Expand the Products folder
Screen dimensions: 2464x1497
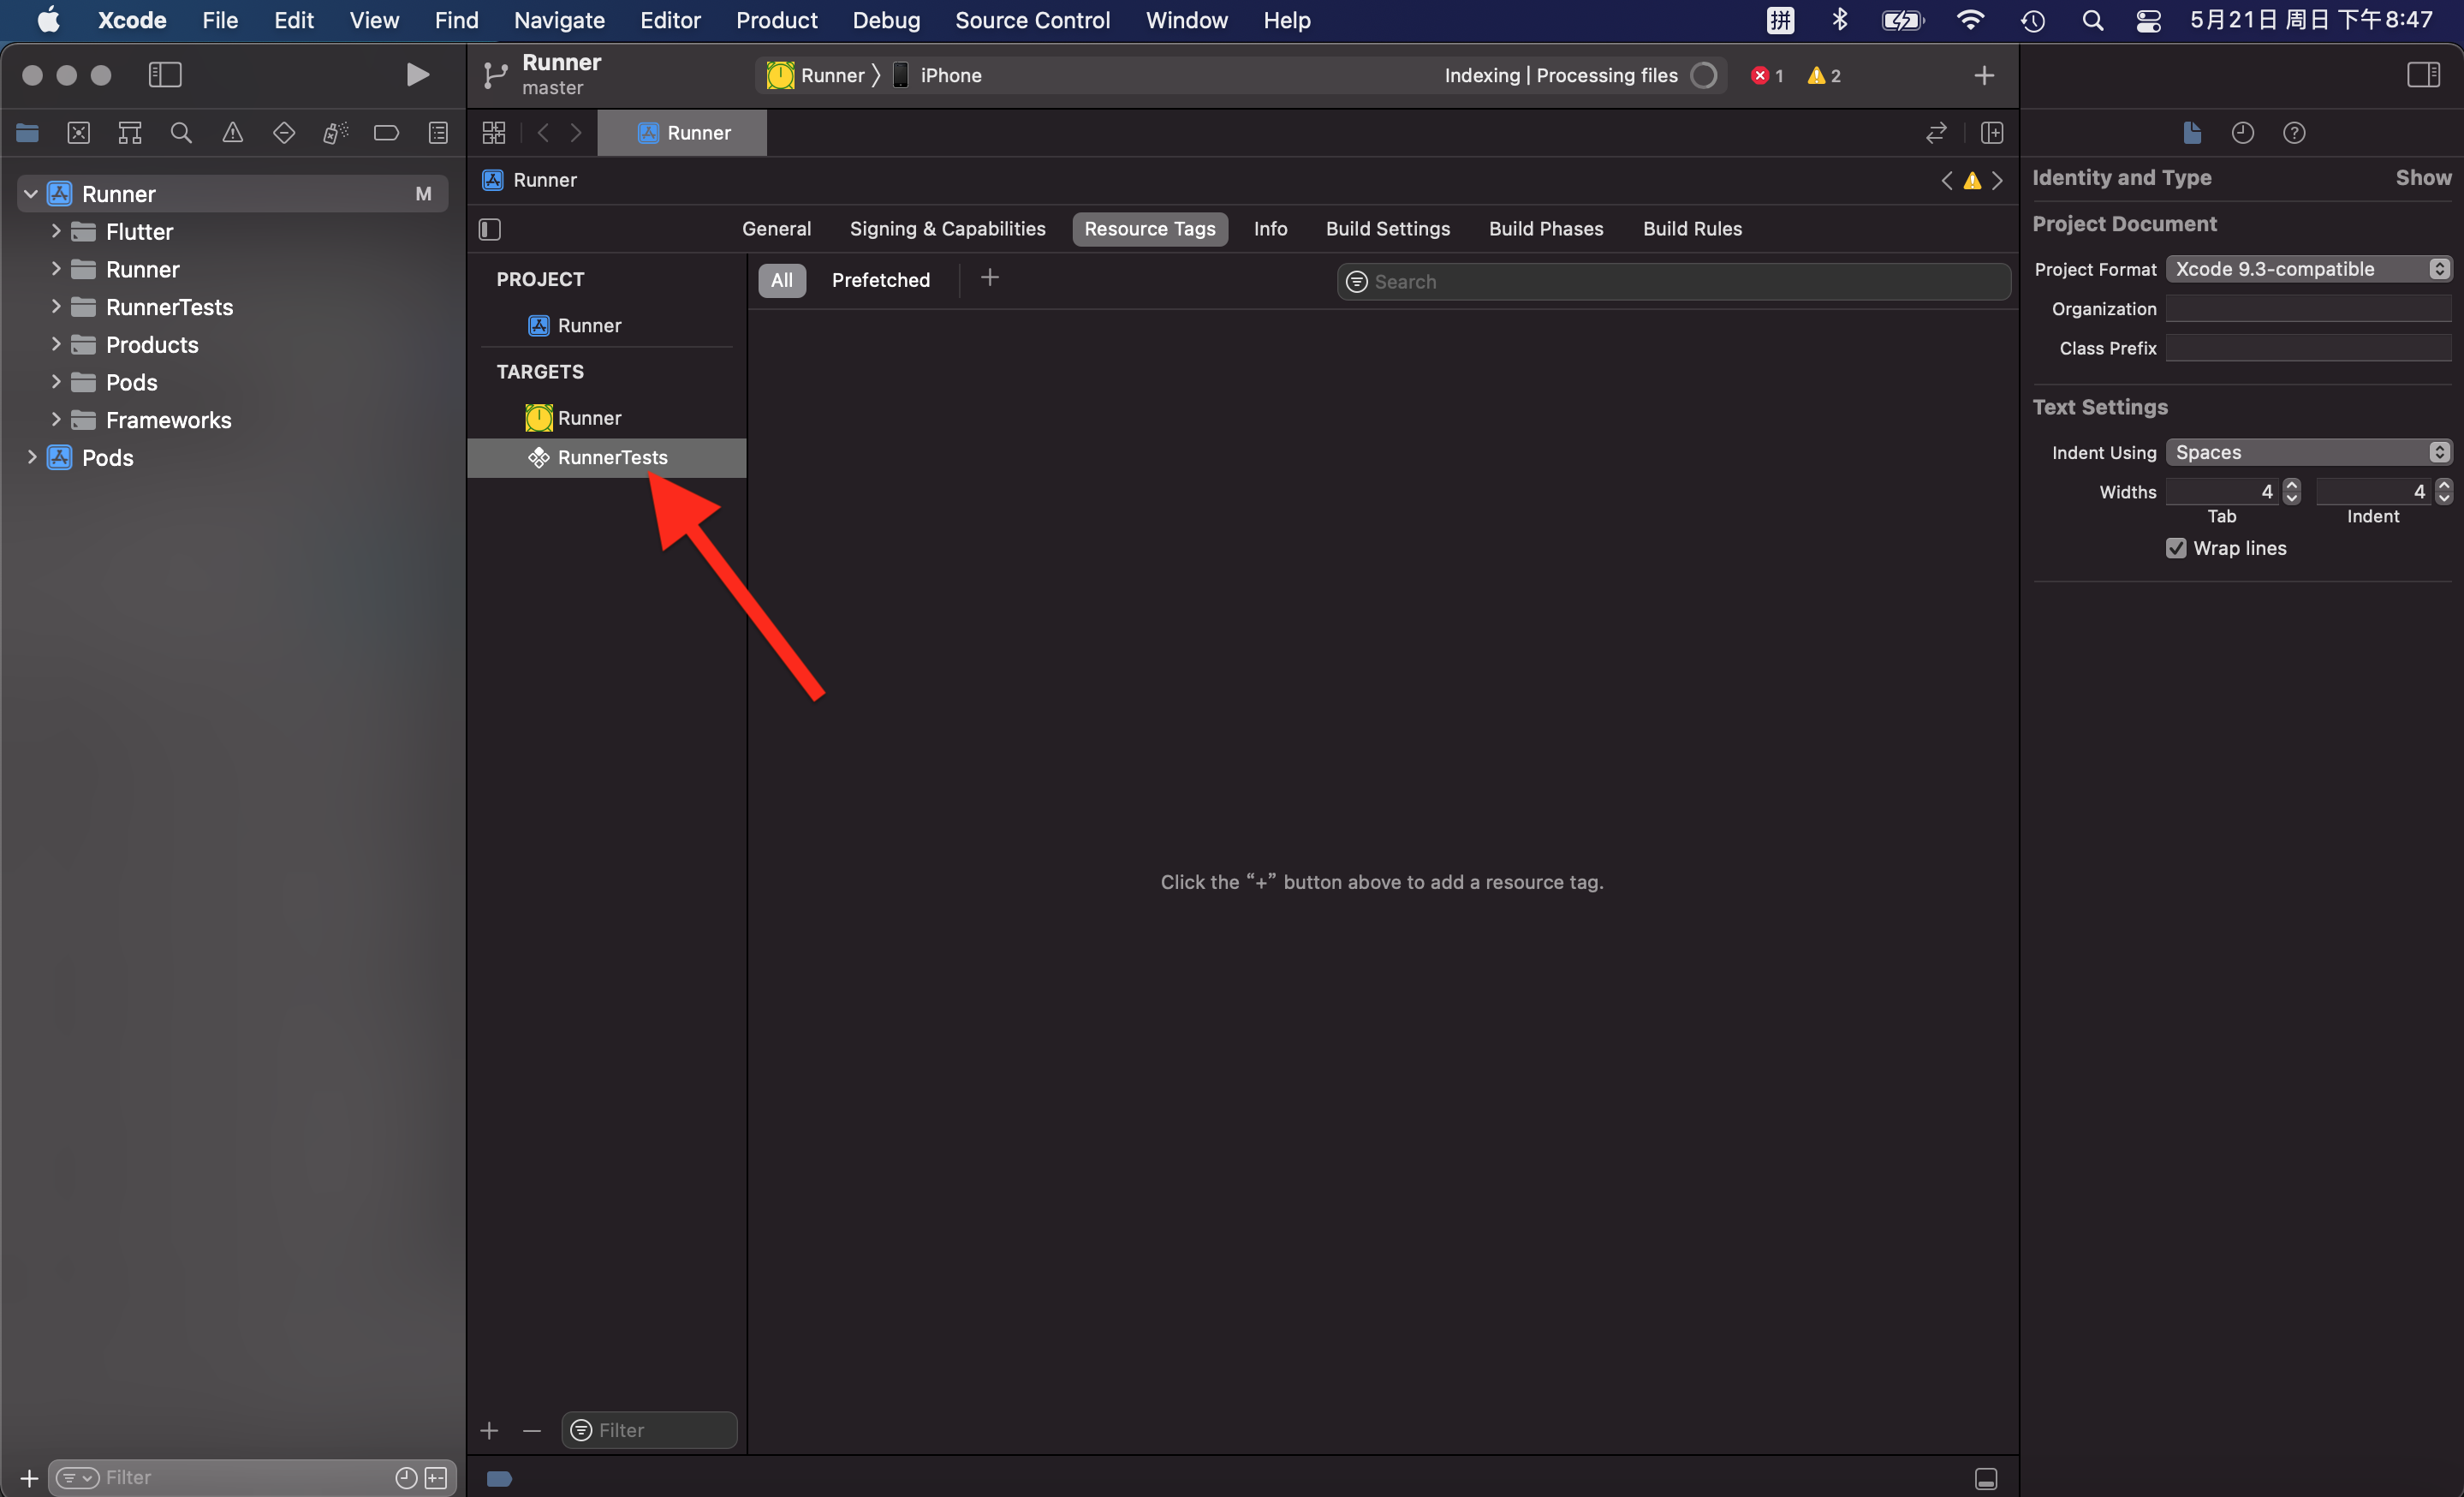(56, 344)
